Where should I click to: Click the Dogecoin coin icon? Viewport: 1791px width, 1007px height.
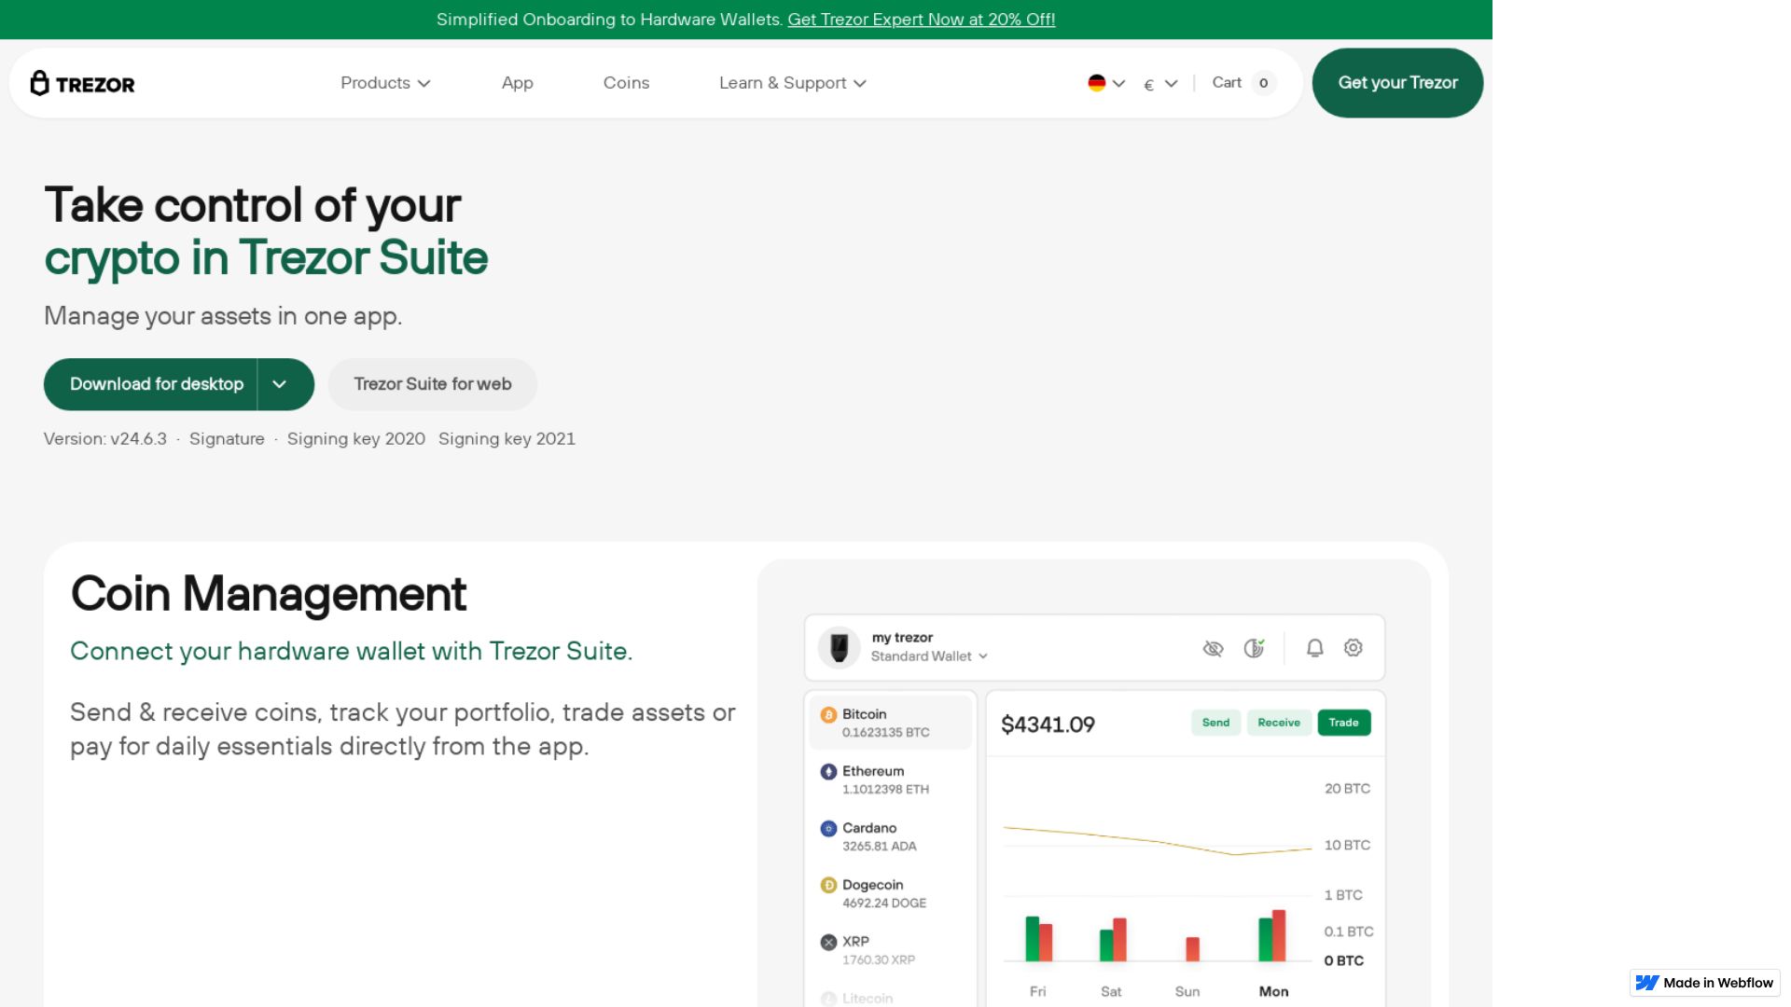[828, 886]
